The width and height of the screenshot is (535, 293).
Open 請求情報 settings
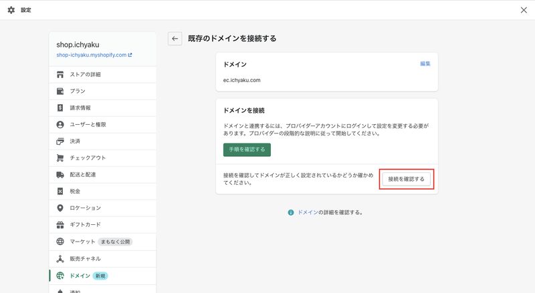(103, 107)
